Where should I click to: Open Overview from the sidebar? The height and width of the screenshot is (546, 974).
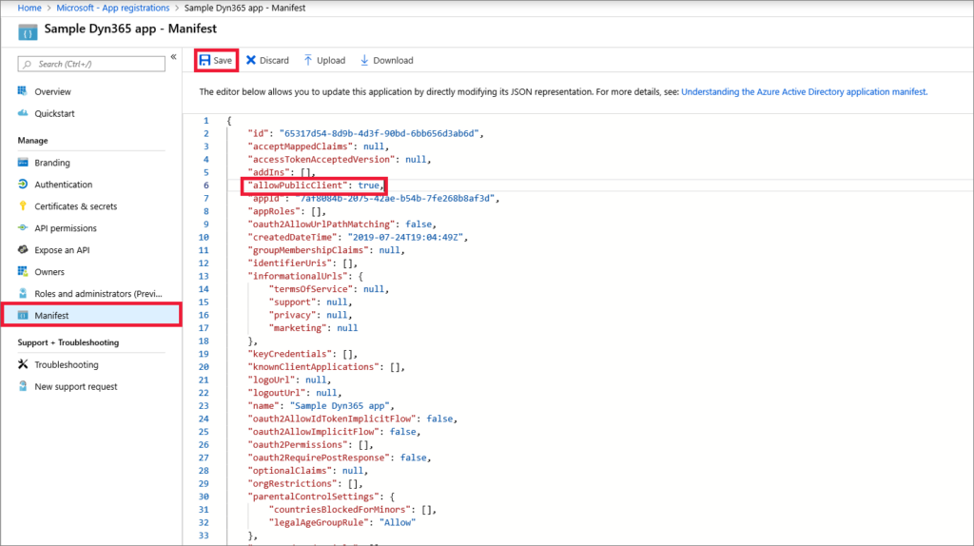pyautogui.click(x=52, y=92)
